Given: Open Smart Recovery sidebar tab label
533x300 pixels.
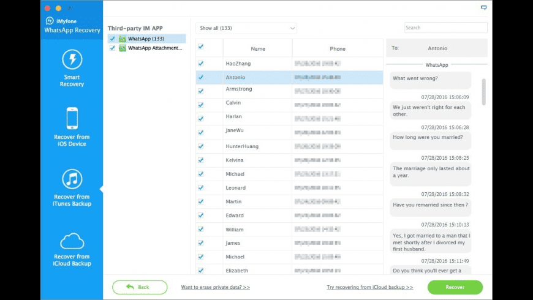Looking at the screenshot, I should (72, 81).
